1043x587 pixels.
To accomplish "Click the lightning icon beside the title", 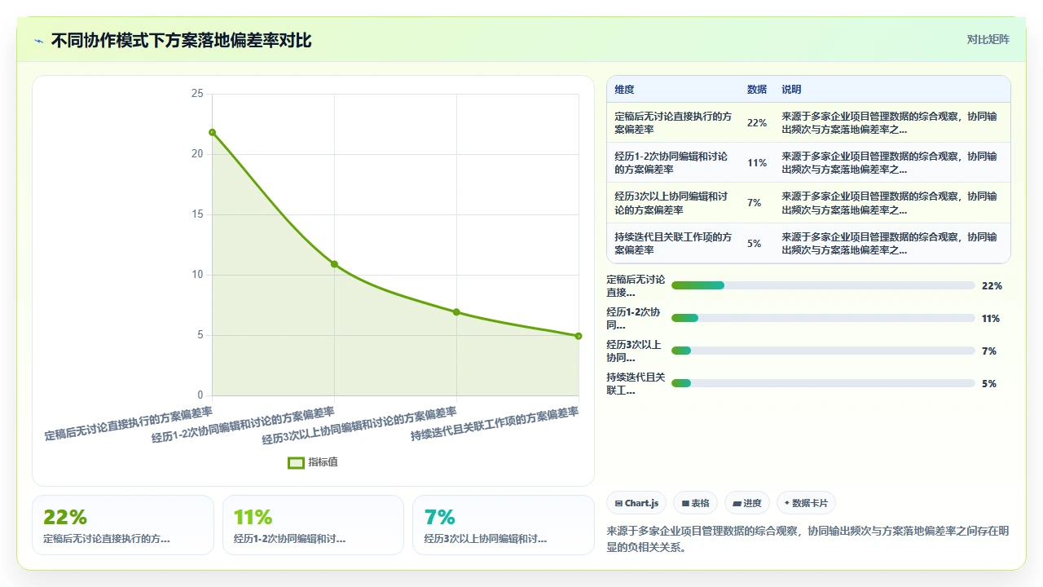I will (x=38, y=41).
